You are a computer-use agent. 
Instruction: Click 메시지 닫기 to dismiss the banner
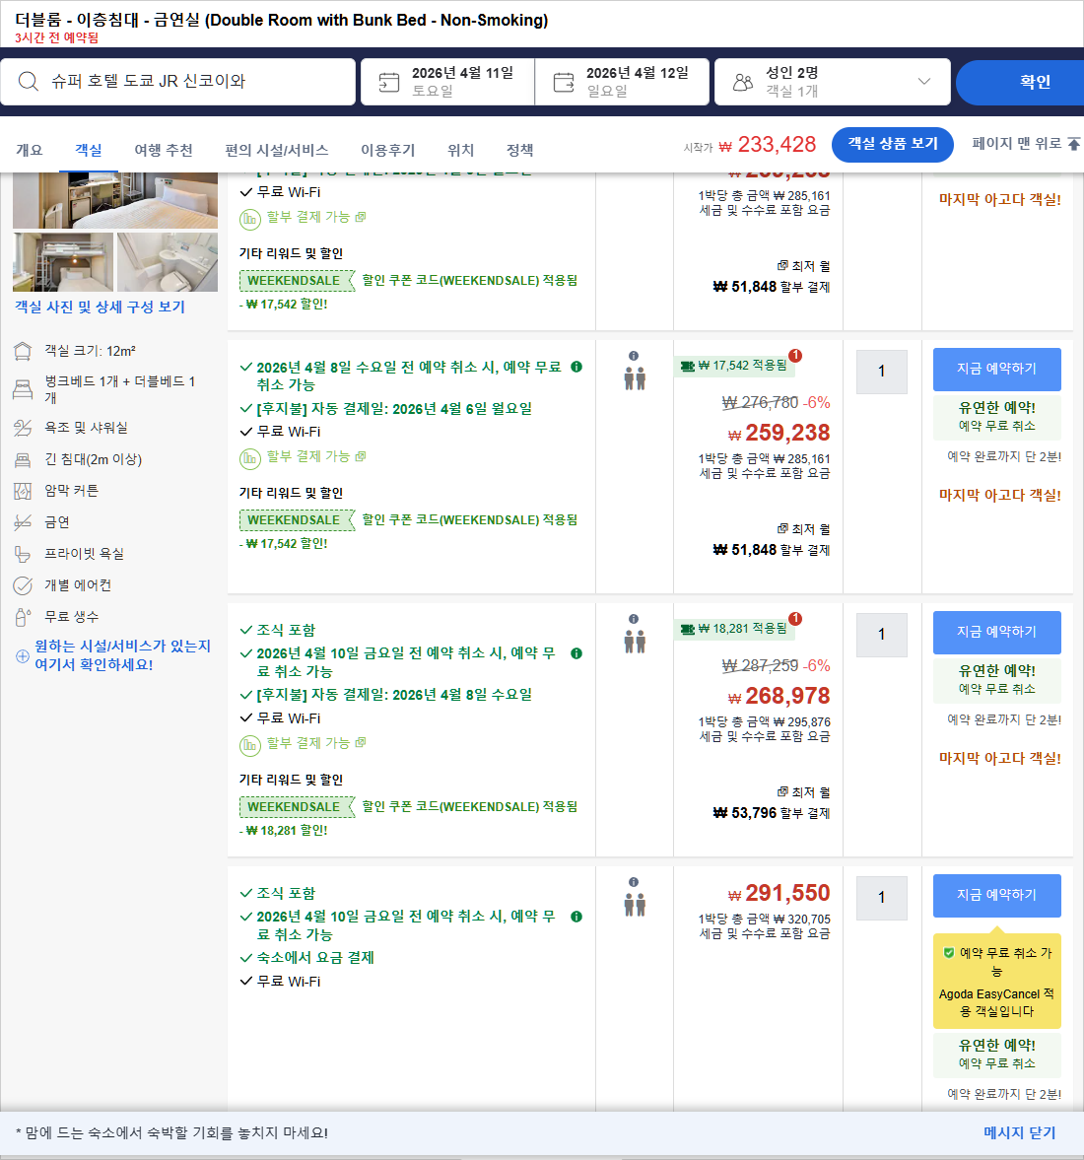click(1019, 1132)
